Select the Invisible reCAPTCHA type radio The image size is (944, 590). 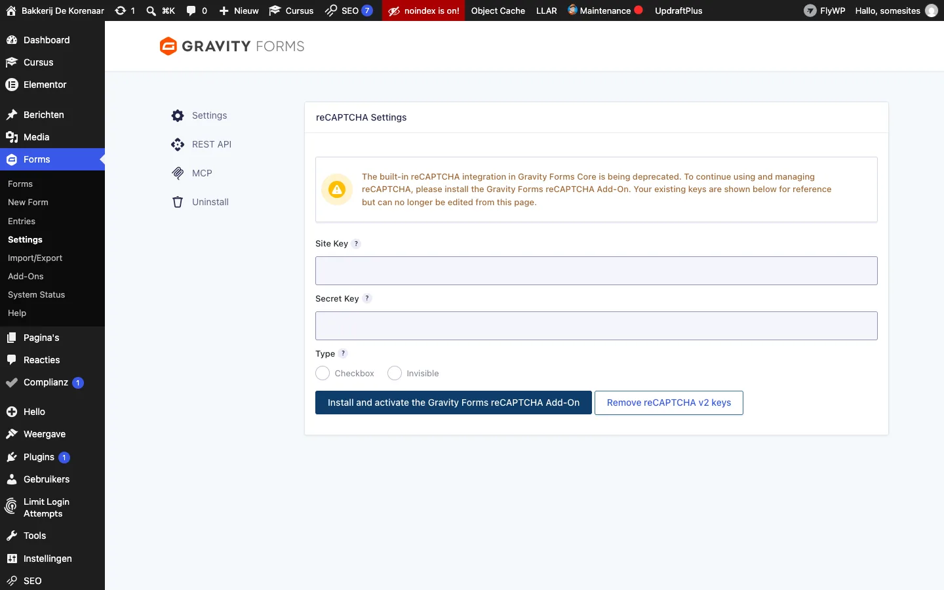395,373
